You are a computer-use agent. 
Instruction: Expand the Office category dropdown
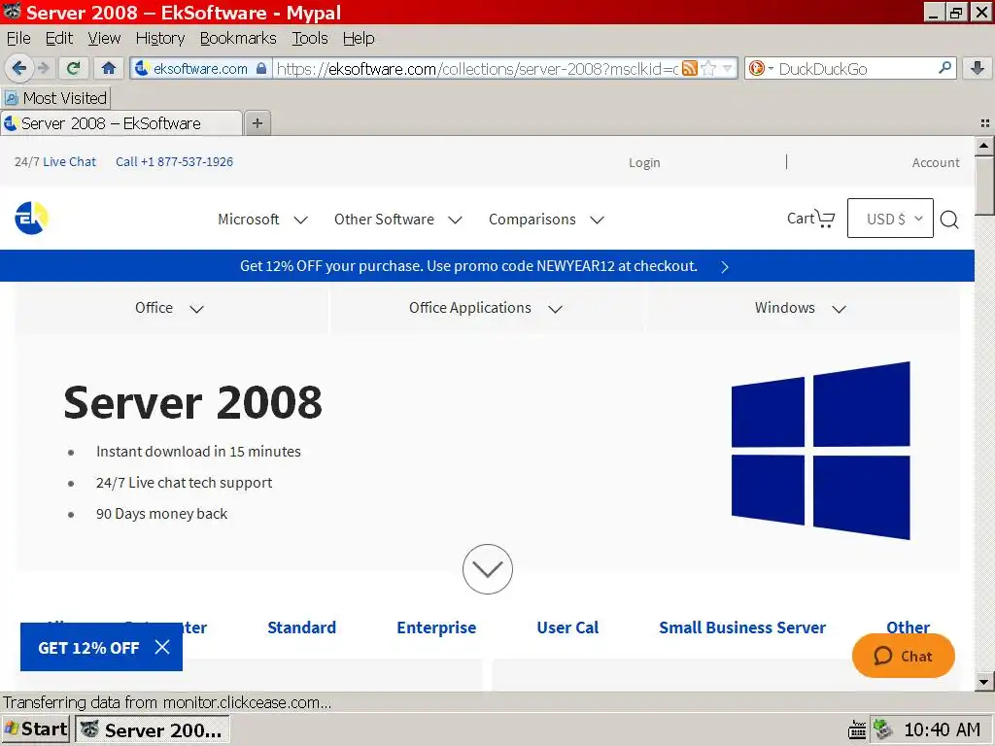pos(169,308)
